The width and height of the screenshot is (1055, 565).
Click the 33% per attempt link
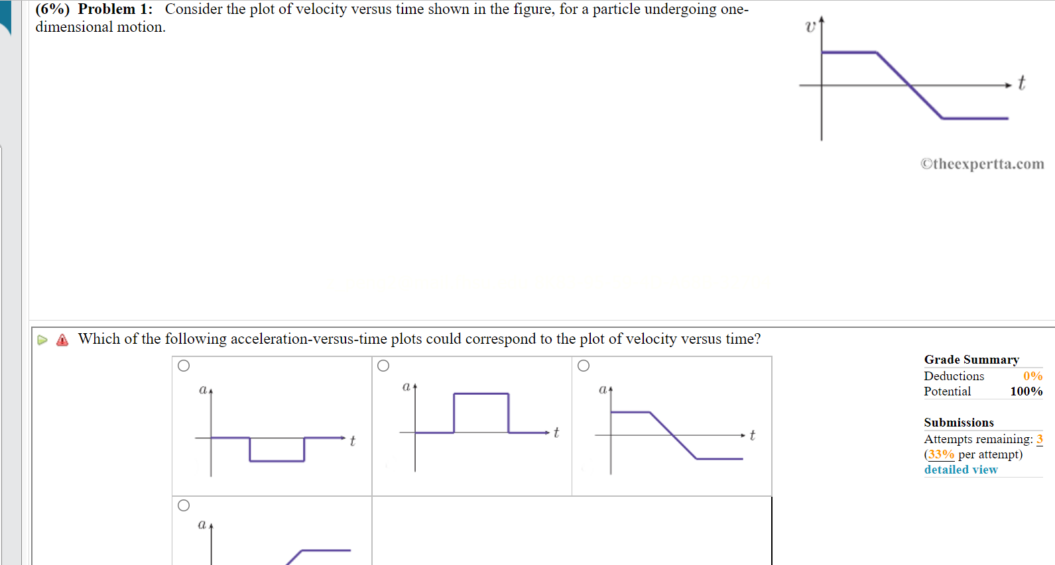tap(940, 454)
